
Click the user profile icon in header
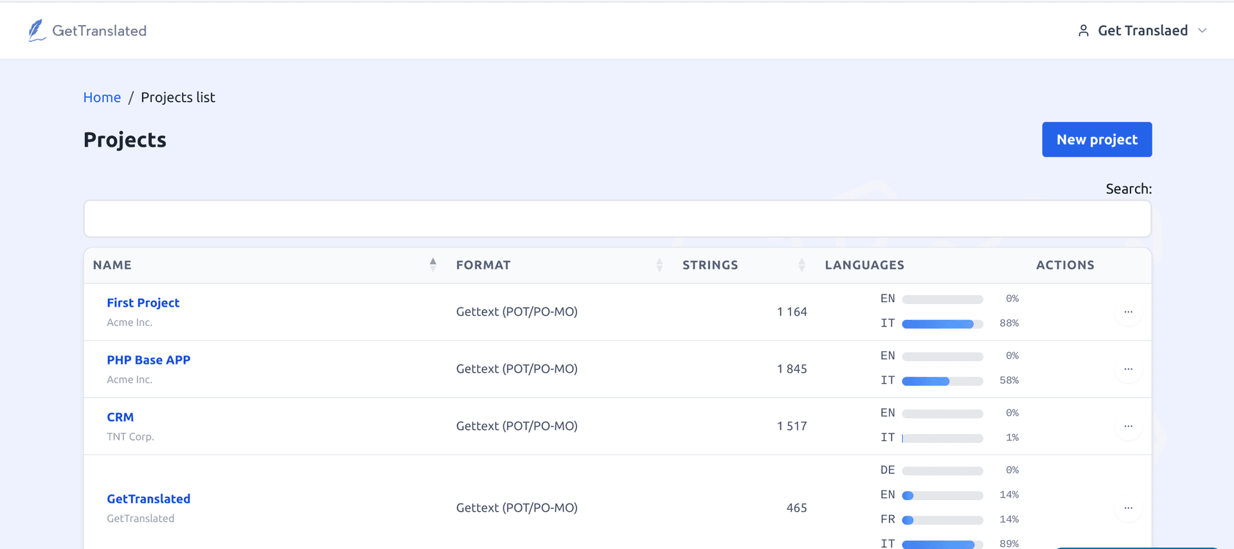tap(1084, 30)
